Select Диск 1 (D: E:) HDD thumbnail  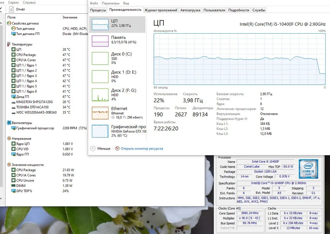pyautogui.click(x=100, y=76)
